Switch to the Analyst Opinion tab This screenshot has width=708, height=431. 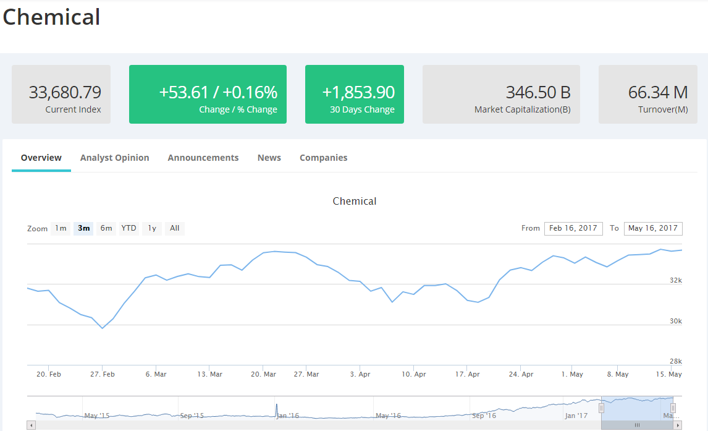tap(114, 158)
